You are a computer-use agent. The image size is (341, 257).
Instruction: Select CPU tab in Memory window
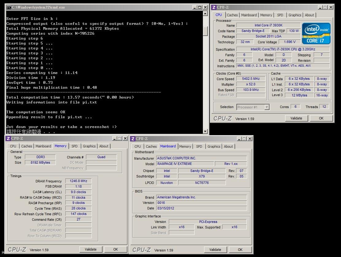[x=13, y=146]
